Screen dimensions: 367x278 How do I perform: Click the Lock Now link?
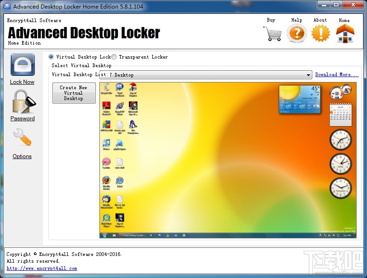click(x=22, y=82)
